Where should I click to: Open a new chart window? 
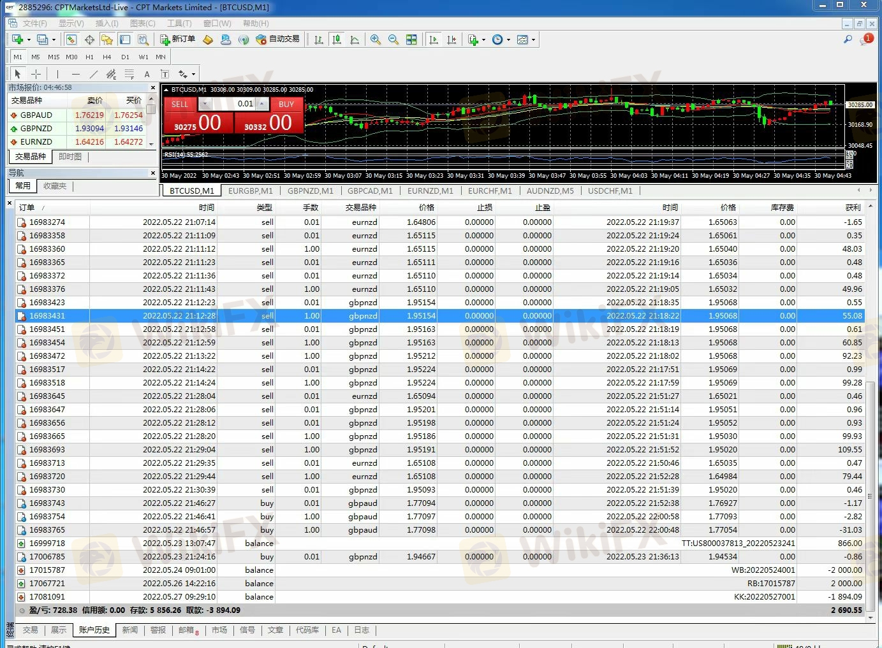(17, 40)
